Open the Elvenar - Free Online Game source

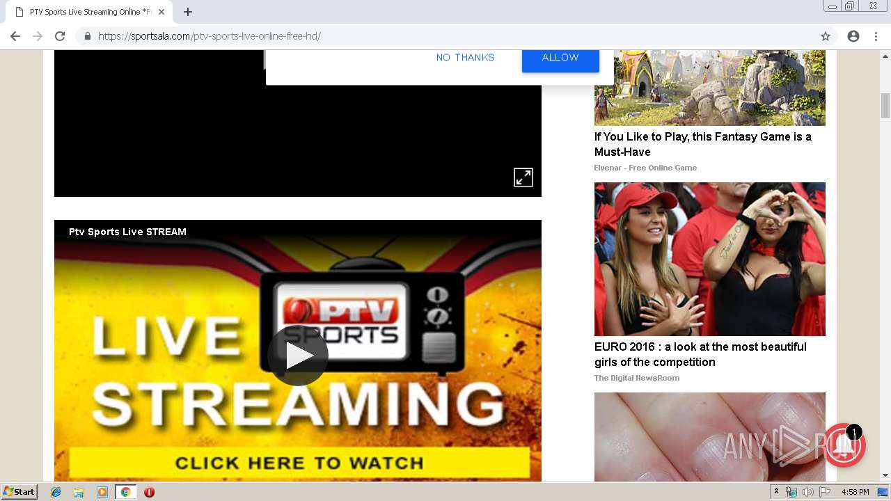(645, 168)
